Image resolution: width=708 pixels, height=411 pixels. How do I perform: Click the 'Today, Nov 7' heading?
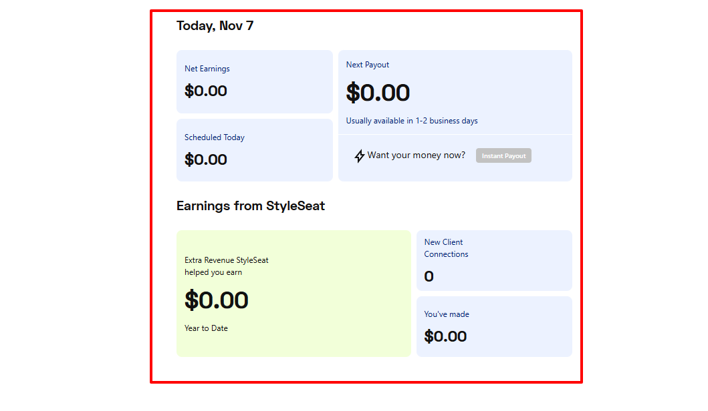click(x=215, y=25)
